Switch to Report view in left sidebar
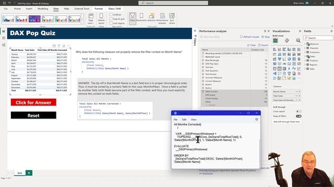This screenshot has width=334, height=187. click(x=4, y=31)
